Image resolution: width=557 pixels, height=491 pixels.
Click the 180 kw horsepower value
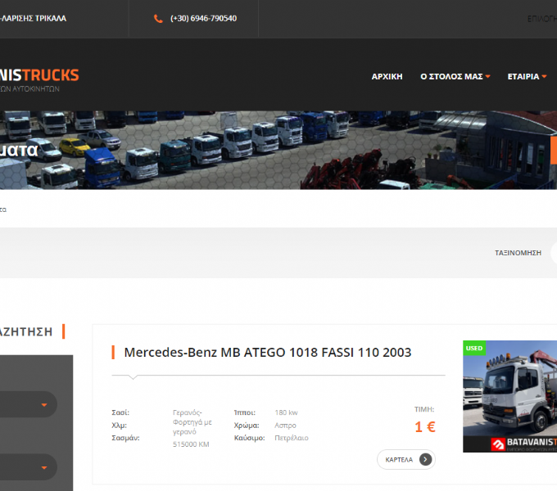point(286,412)
